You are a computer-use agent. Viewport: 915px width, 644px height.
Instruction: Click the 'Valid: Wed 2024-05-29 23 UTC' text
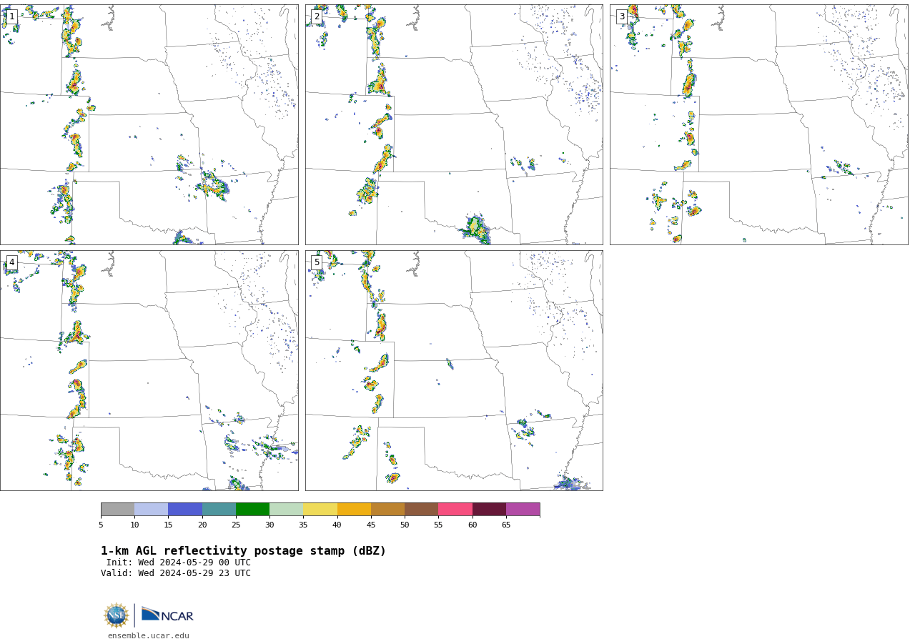176,573
